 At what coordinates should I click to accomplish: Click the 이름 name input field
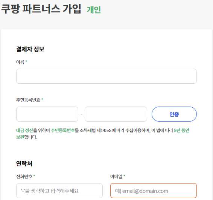pyautogui.click(x=106, y=76)
